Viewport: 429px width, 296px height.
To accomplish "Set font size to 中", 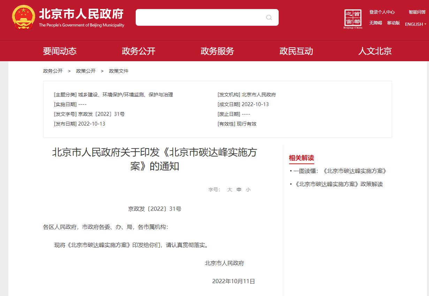I will coord(239,190).
